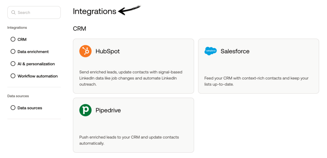Select the Data enrichment radio option
This screenshot has height=158, width=327.
coord(13,51)
